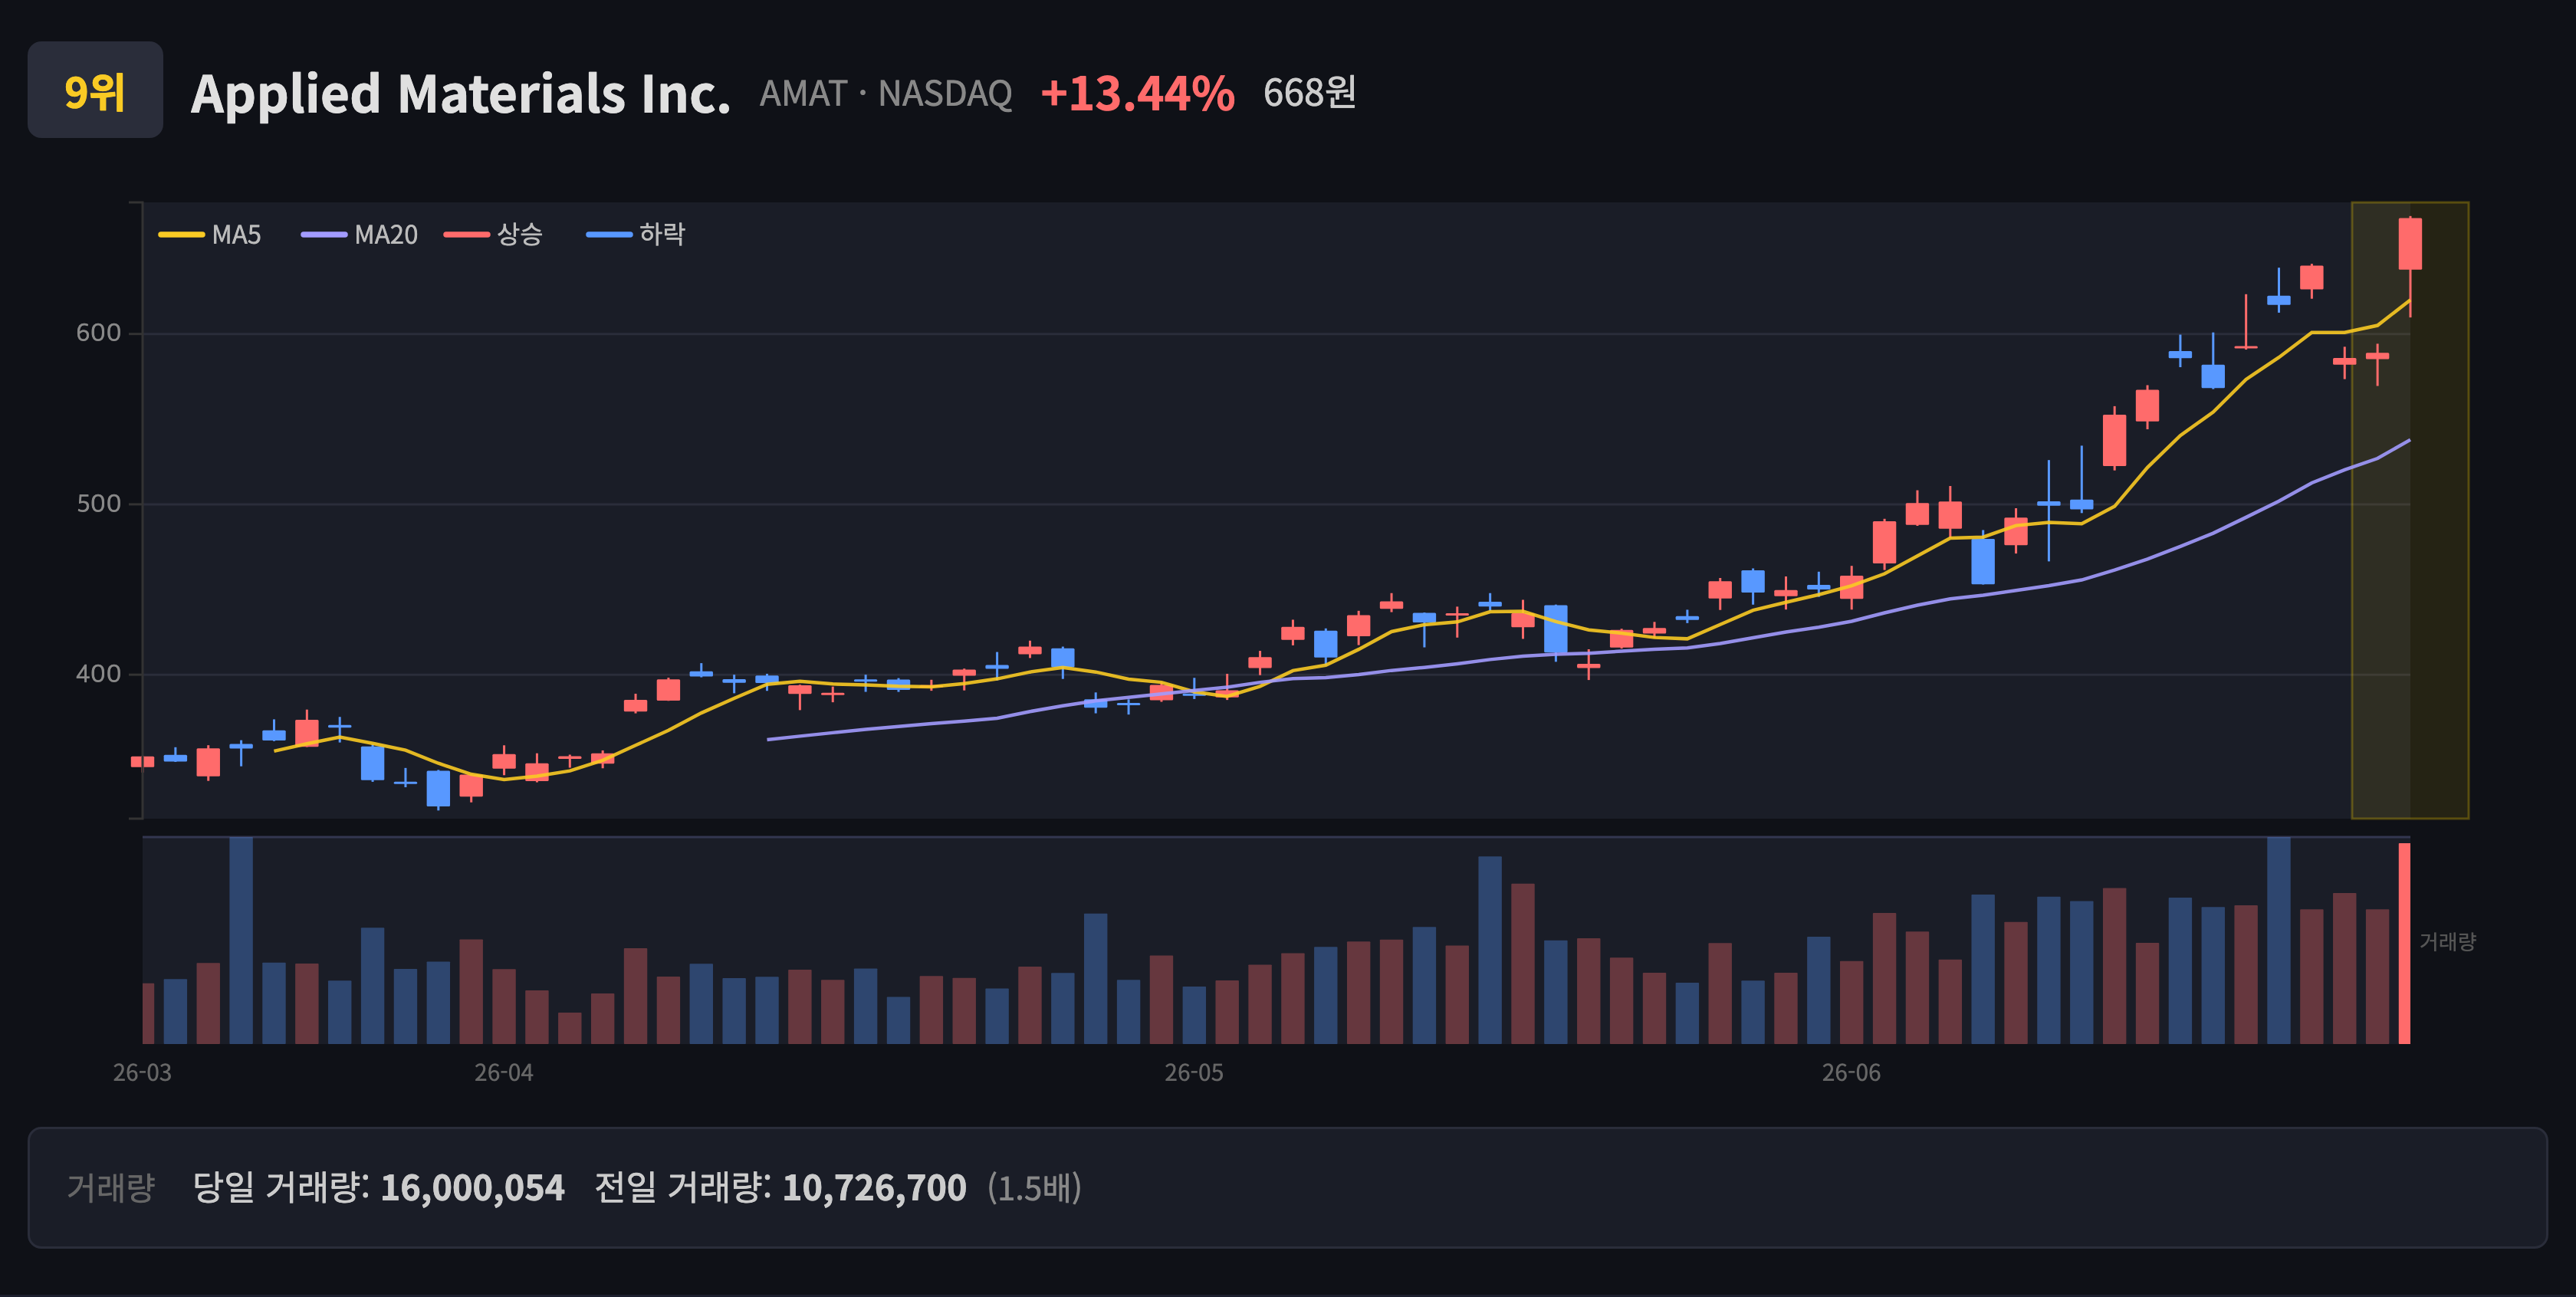This screenshot has width=2576, height=1297.
Task: Click the 600 price axis label
Action: click(x=98, y=333)
